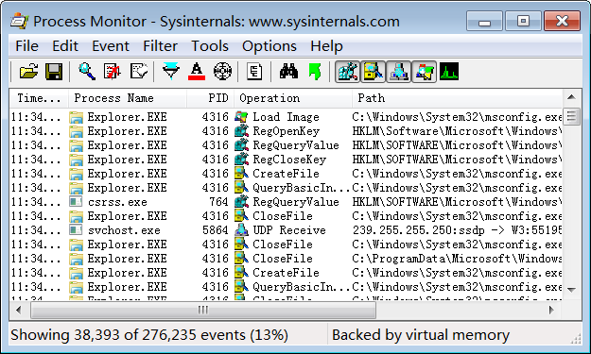The height and width of the screenshot is (354, 591).
Task: Jump to object with green arrow icon
Action: (315, 71)
